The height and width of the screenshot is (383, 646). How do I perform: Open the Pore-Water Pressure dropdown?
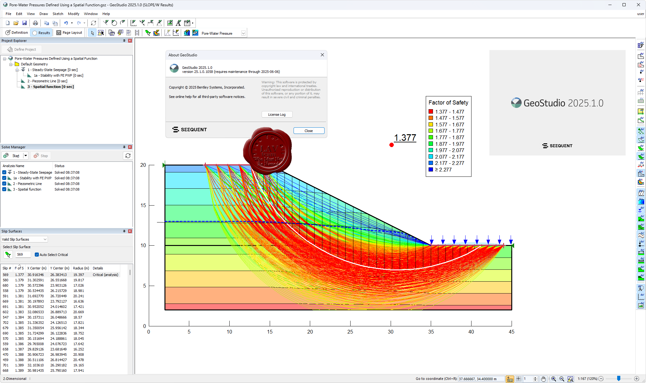coord(243,33)
